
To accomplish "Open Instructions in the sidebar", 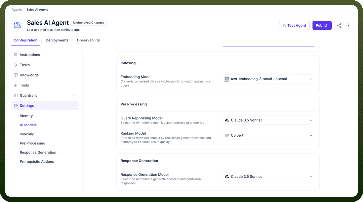I will tap(45, 55).
